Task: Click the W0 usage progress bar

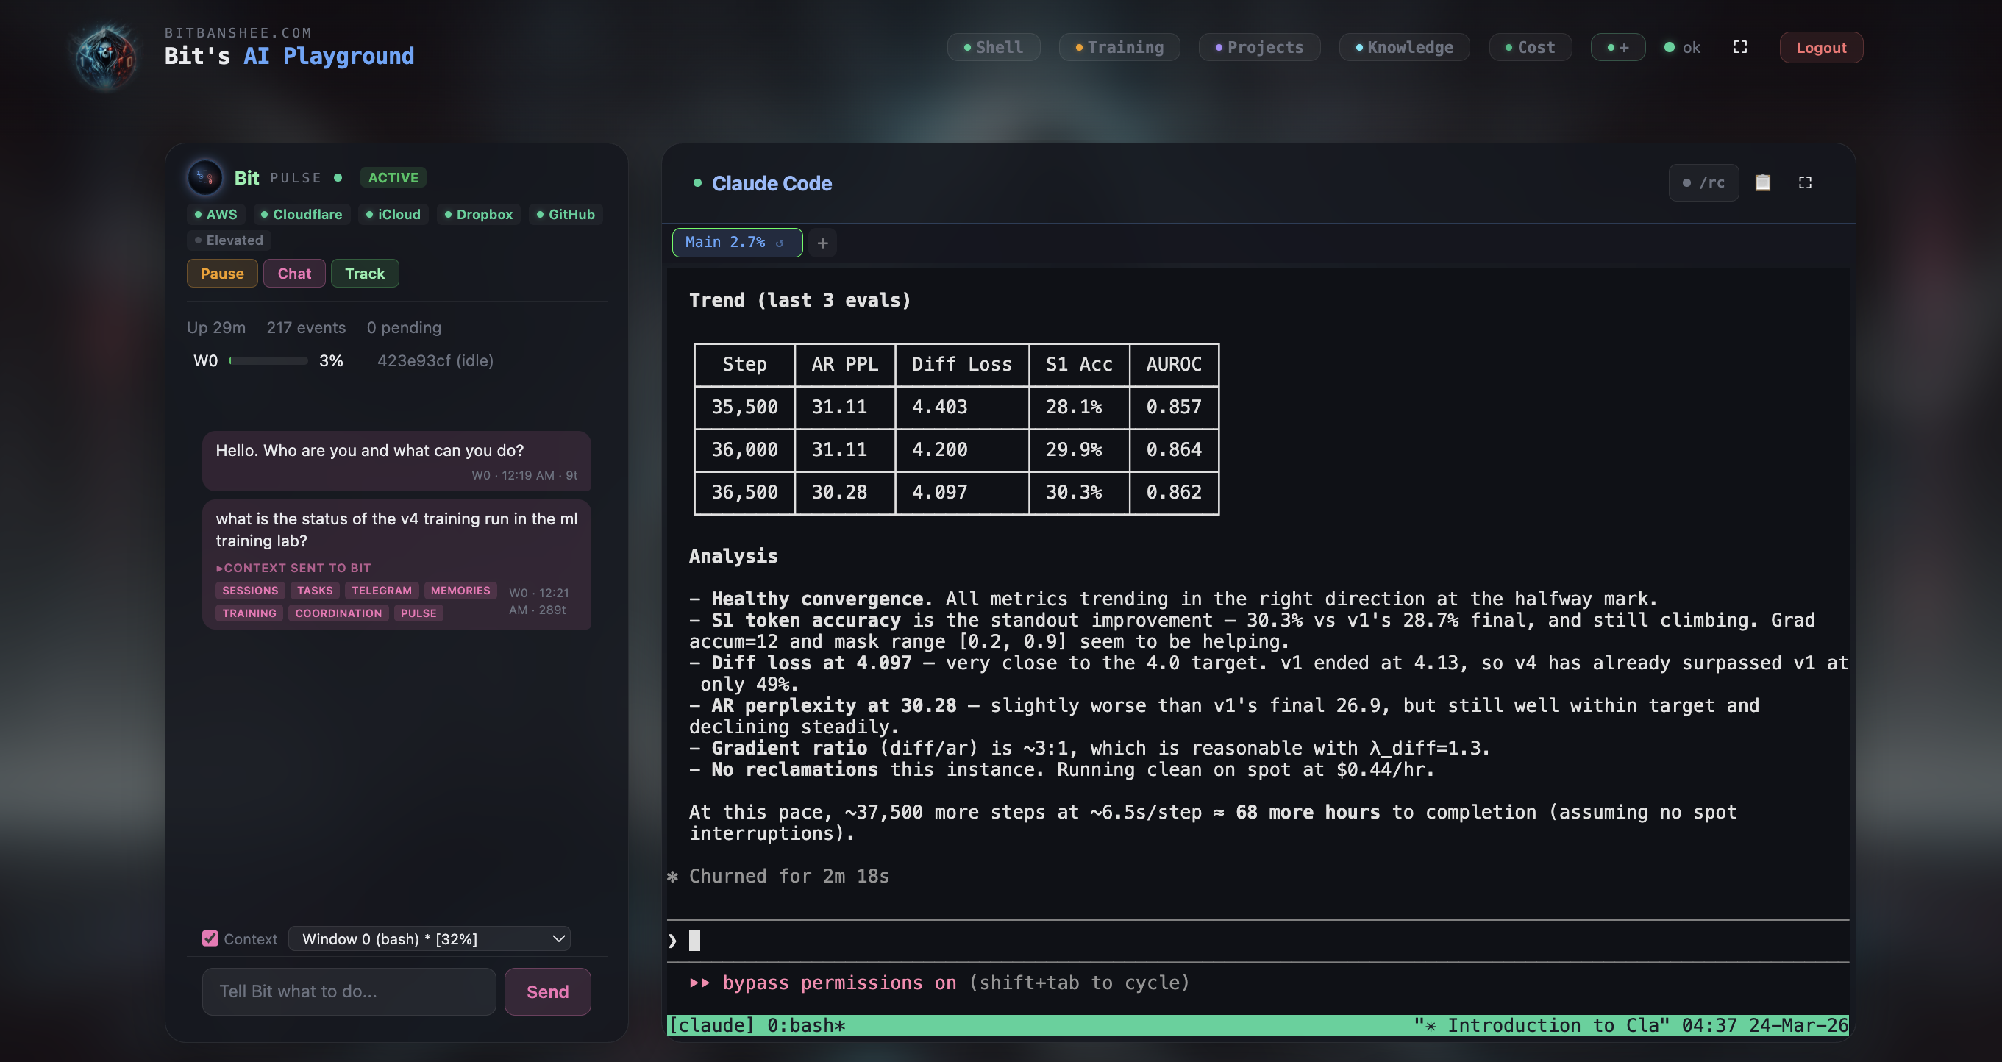Action: (x=268, y=360)
